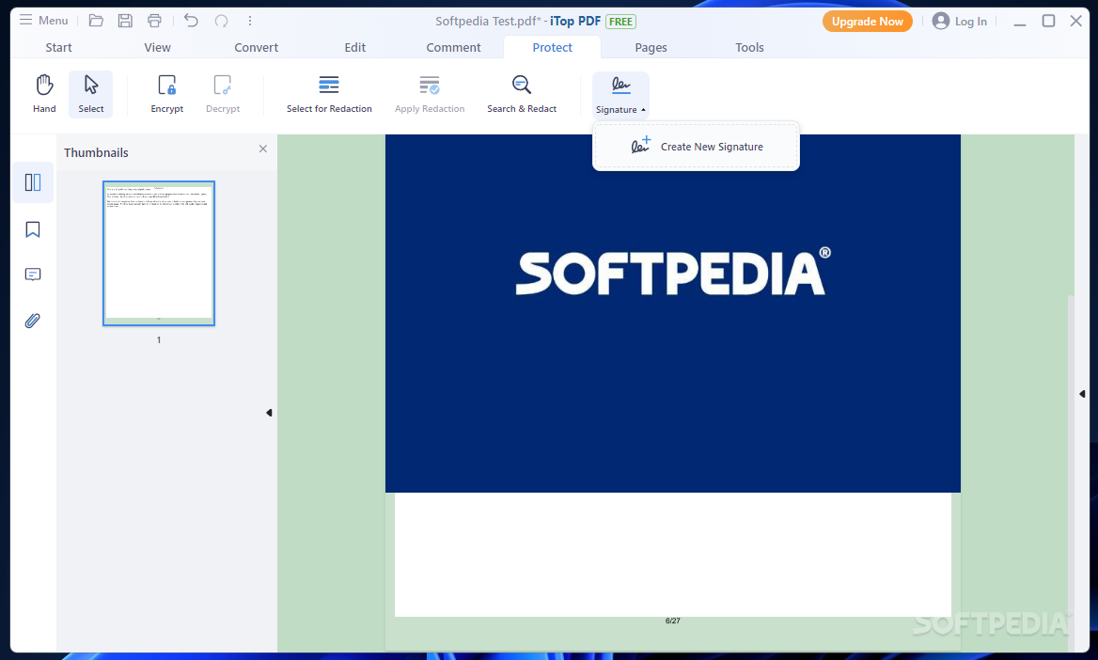The height and width of the screenshot is (660, 1098).
Task: Click page number 1 under the thumbnail
Action: click(x=159, y=339)
